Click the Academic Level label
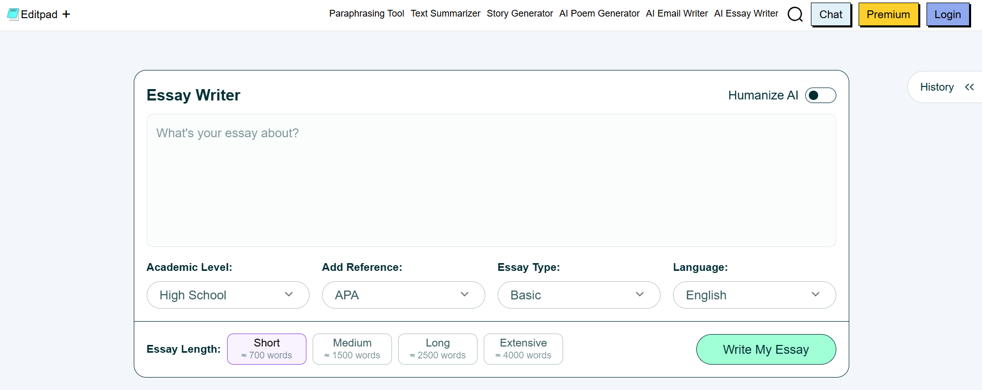This screenshot has width=982, height=390. coord(189,267)
